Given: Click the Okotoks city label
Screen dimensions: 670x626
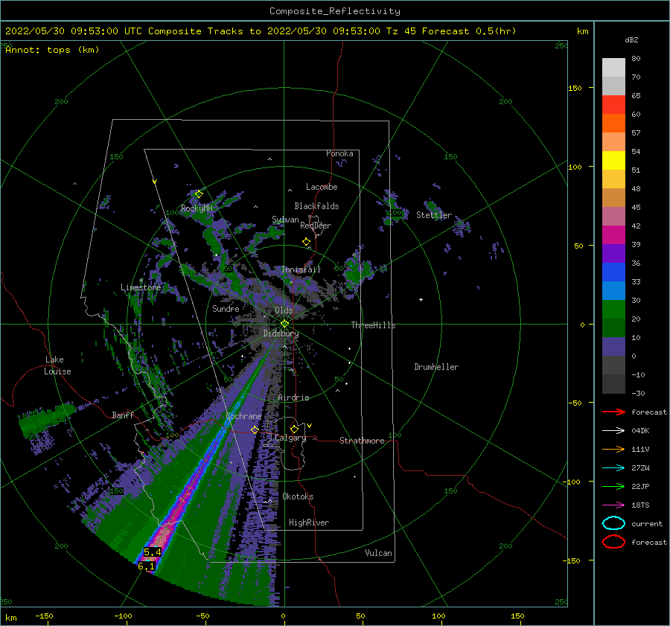Looking at the screenshot, I should point(298,496).
